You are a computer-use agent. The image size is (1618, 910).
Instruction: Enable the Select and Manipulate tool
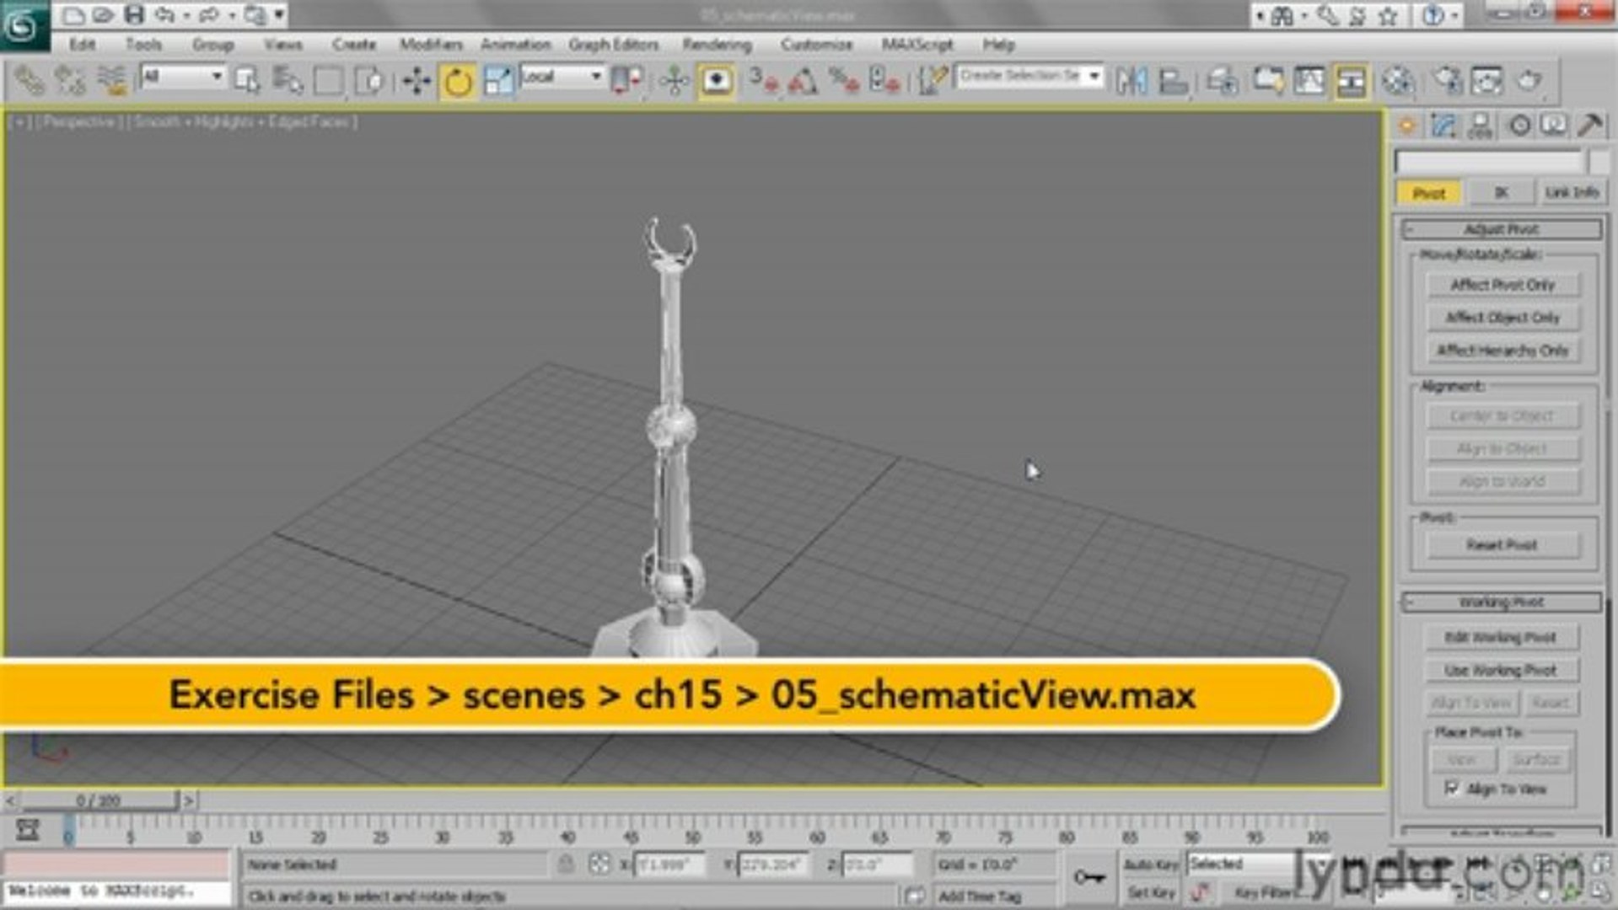[675, 81]
